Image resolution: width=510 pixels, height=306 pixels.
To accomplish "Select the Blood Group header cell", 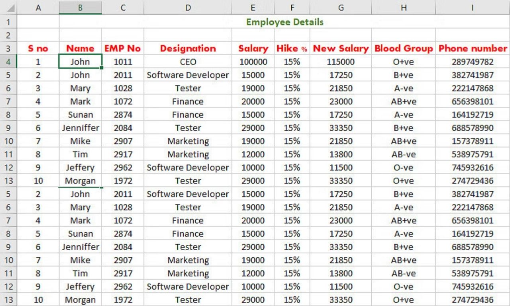I will click(404, 48).
